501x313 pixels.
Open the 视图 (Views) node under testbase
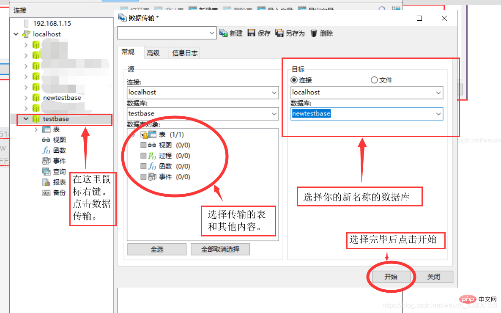coord(47,140)
